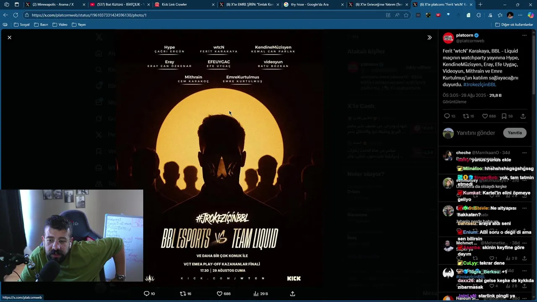Switch to the Biat Kültürü YouTube tab
The image size is (537, 302).
120,5
